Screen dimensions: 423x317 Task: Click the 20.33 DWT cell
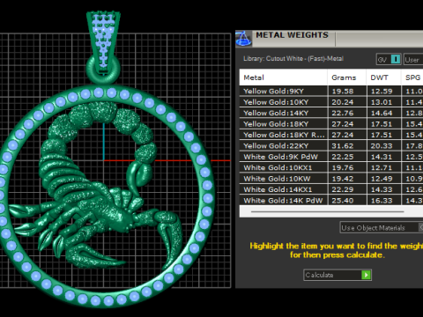384,146
